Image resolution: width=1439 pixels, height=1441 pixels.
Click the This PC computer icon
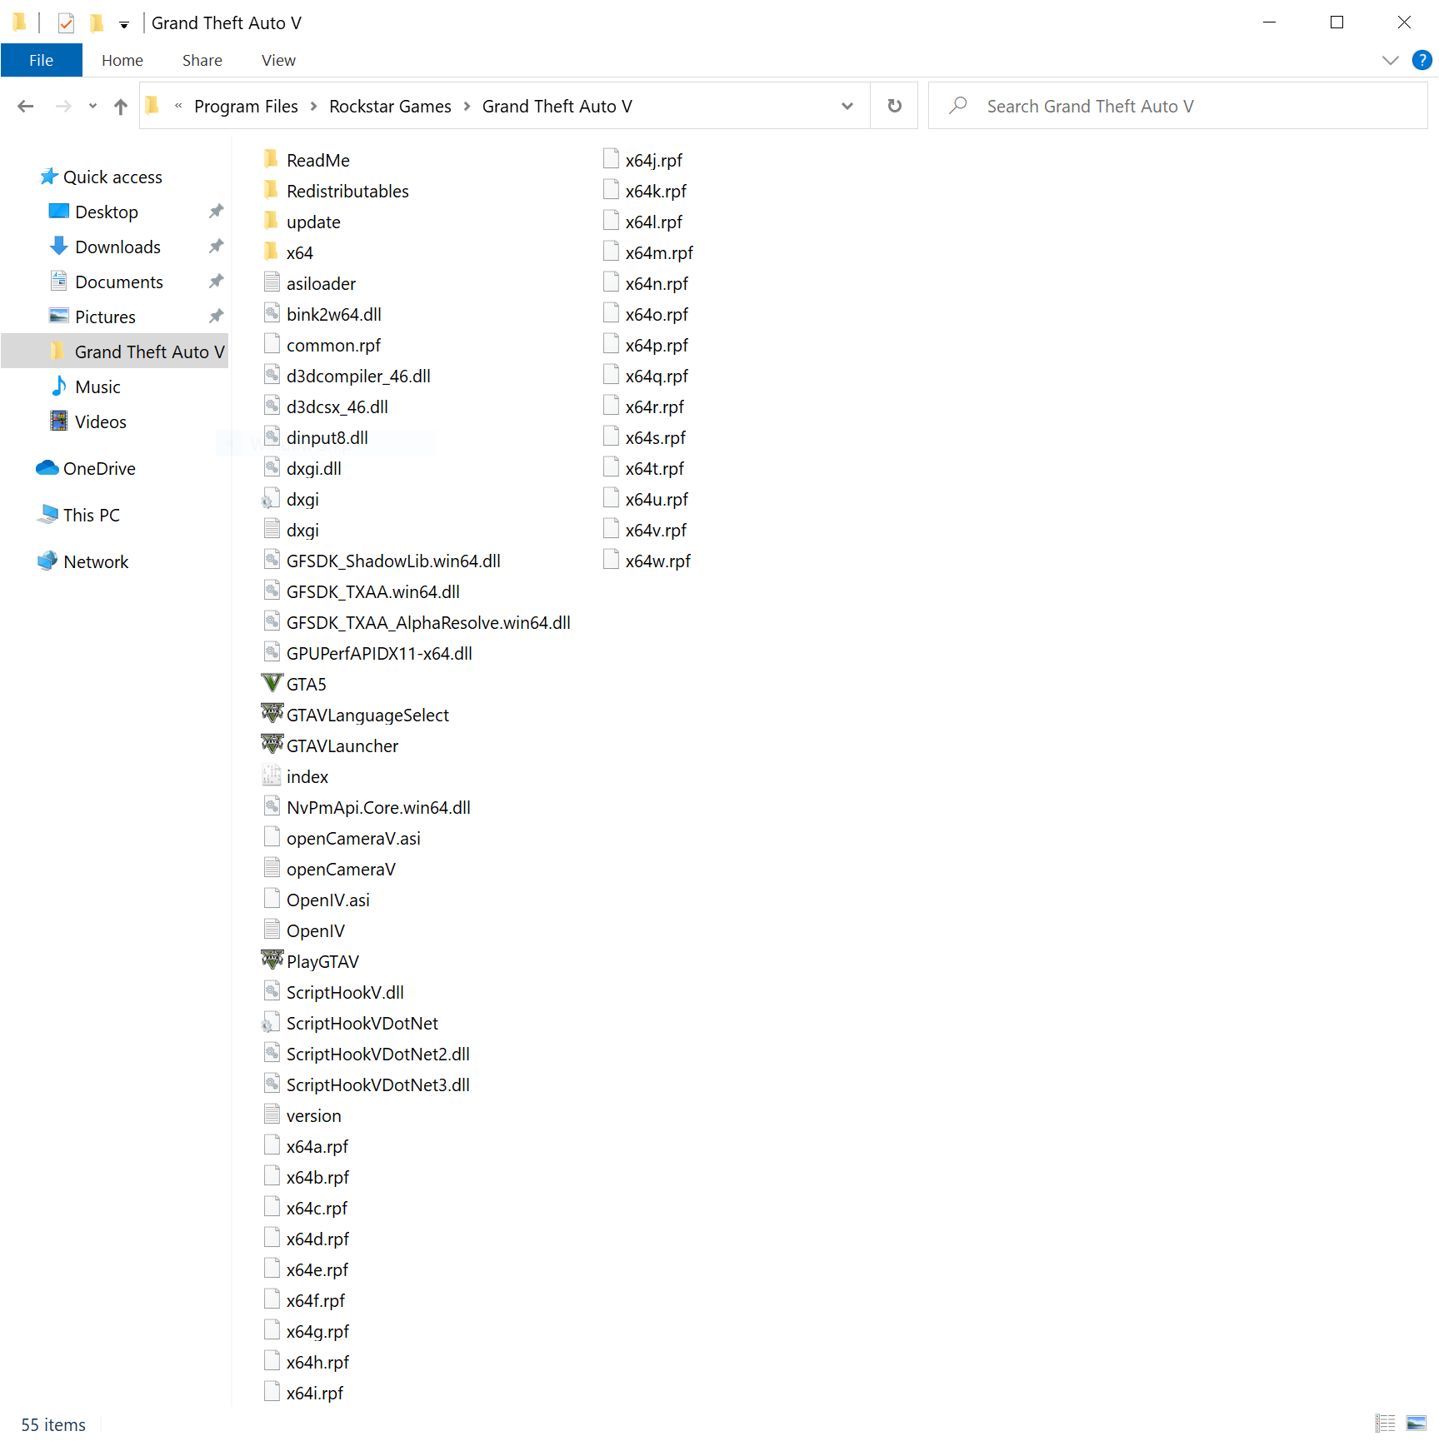47,515
